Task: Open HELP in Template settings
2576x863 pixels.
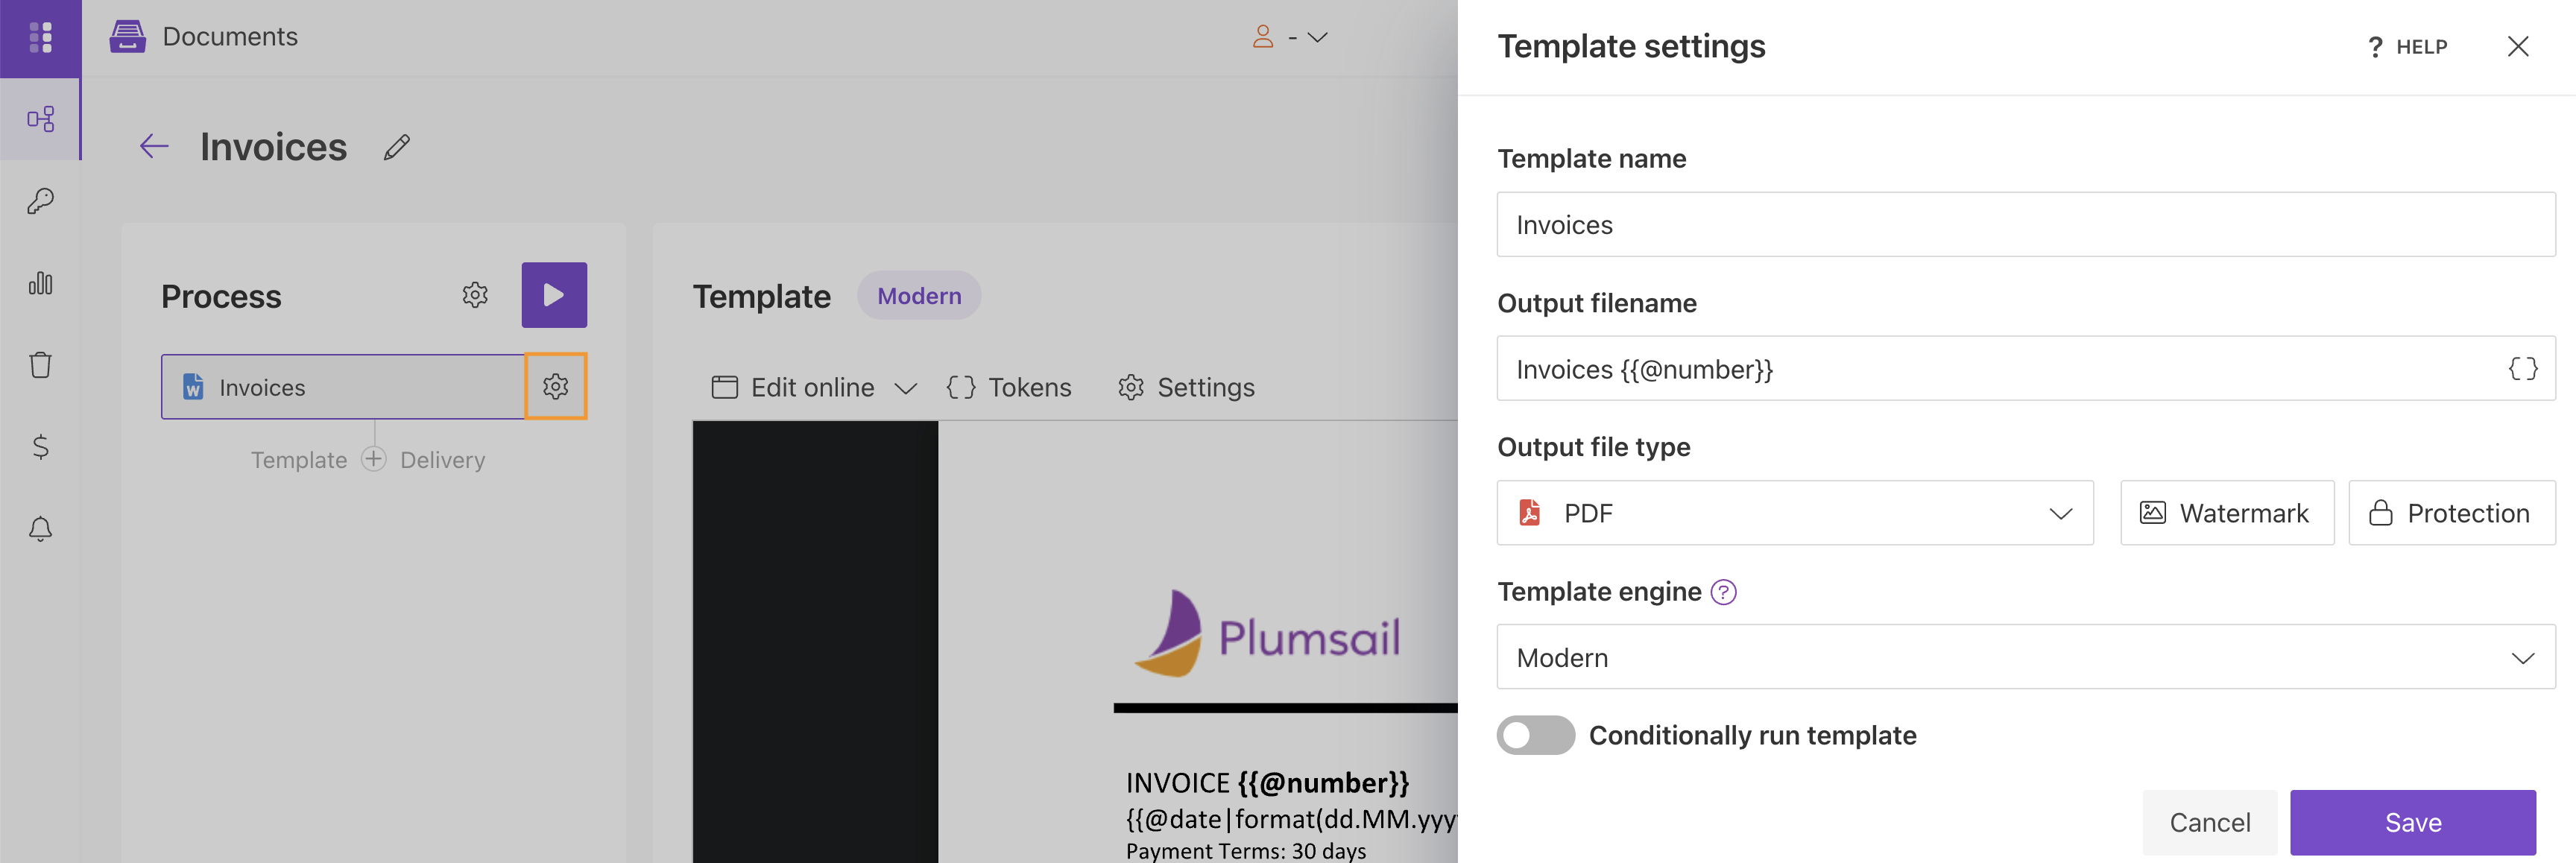Action: [2408, 47]
